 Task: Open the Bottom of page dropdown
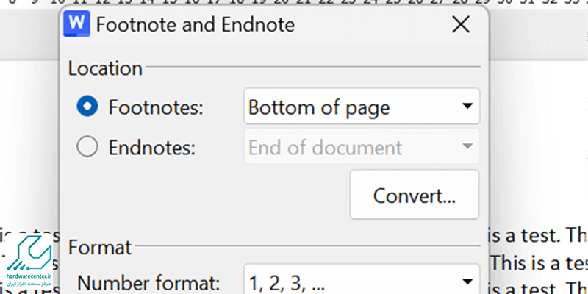(x=362, y=106)
